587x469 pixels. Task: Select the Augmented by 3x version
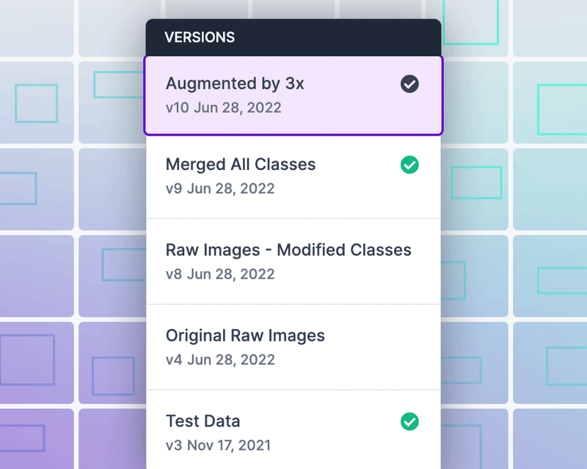293,95
